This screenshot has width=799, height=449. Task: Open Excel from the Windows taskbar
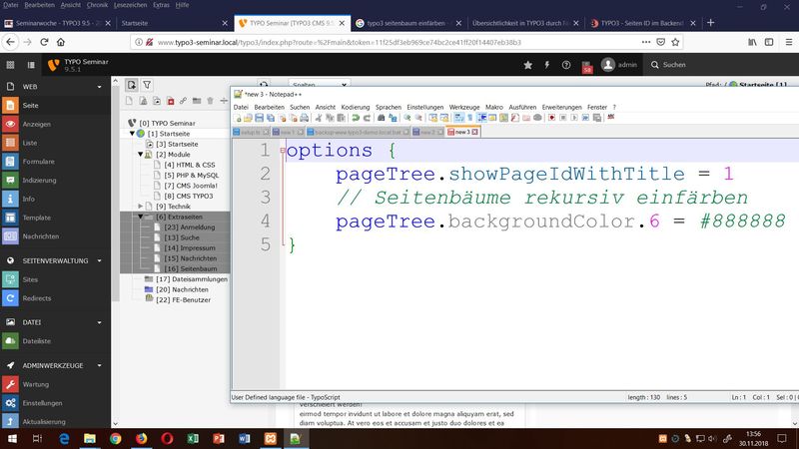click(x=192, y=438)
